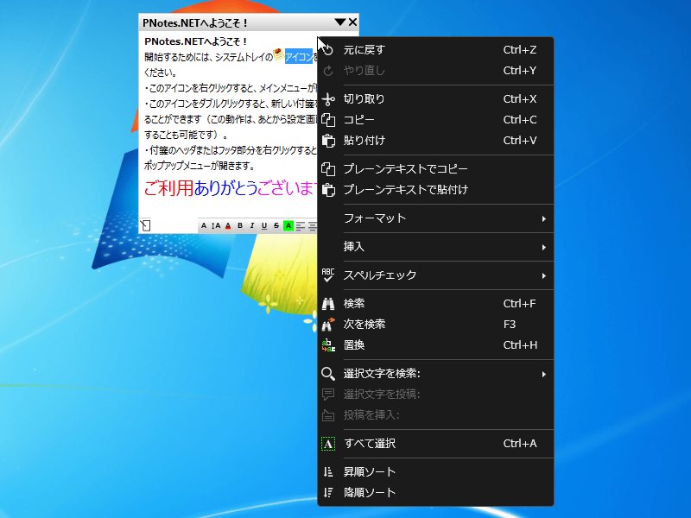Click the blue ありがとう text in the note
Screen dimensions: 691x518
pyautogui.click(x=225, y=188)
